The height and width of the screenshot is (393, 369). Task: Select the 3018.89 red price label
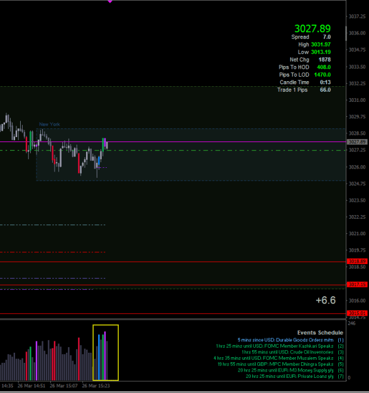357,262
